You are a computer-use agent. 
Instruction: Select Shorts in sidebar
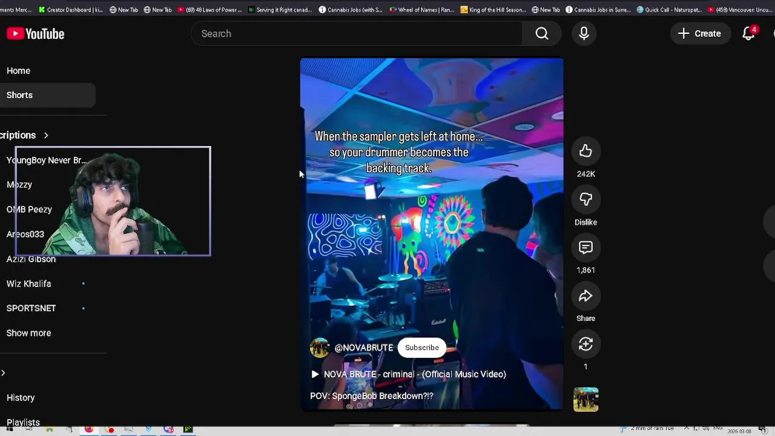point(47,95)
